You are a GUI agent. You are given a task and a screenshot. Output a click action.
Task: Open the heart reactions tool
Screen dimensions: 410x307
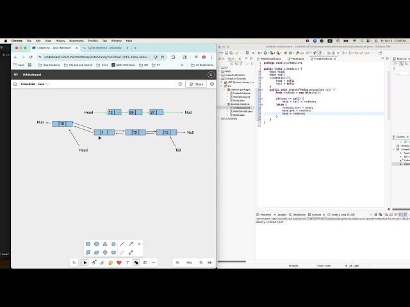point(119,263)
